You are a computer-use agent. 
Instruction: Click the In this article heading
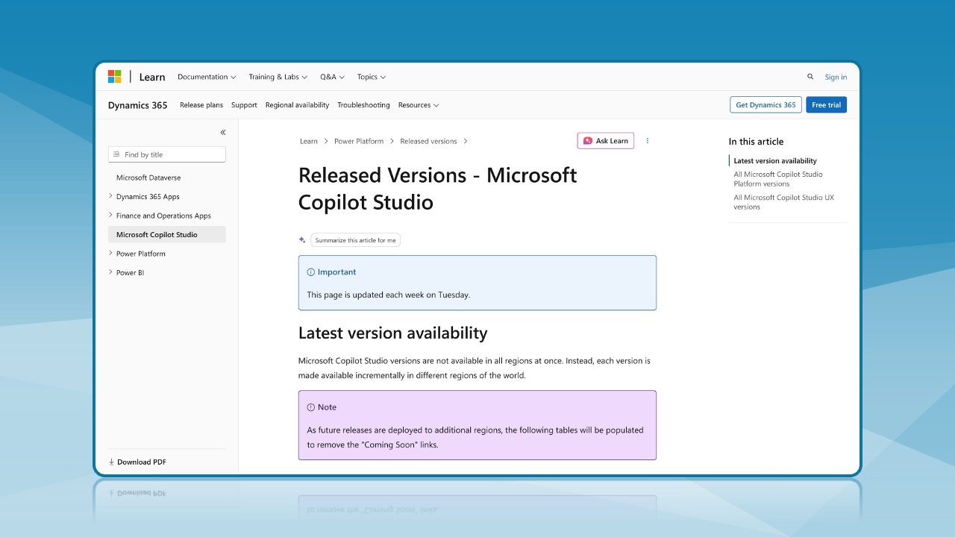pos(756,141)
